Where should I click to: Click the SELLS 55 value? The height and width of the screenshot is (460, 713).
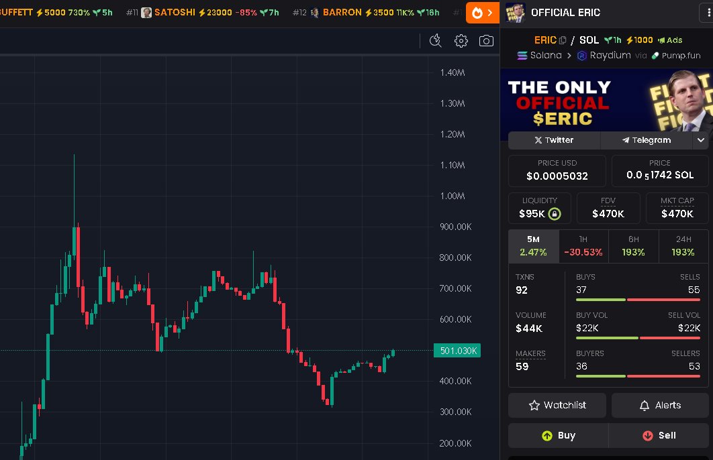[x=694, y=290]
